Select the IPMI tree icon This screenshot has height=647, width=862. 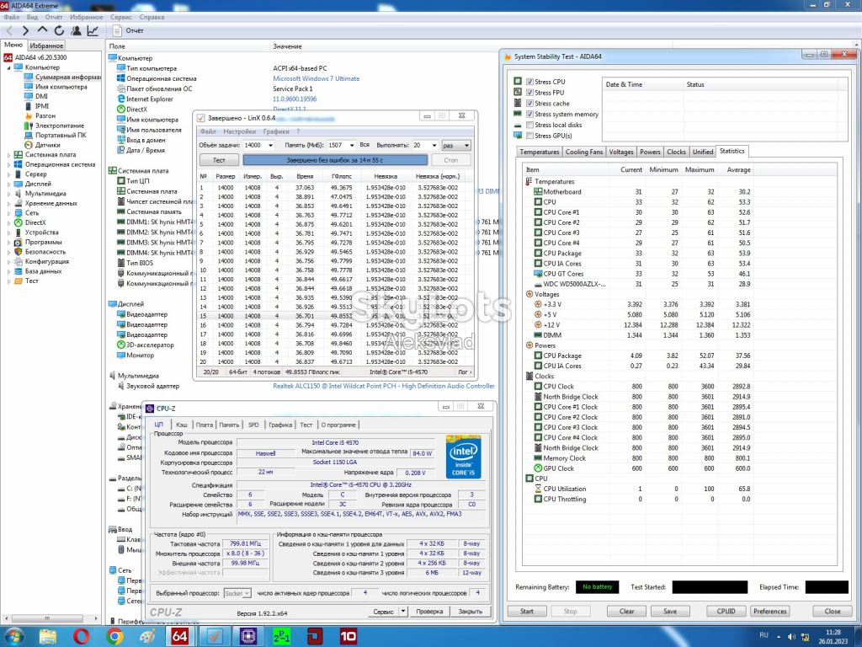click(29, 106)
